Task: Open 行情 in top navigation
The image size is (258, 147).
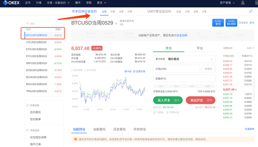Action: [39, 3]
